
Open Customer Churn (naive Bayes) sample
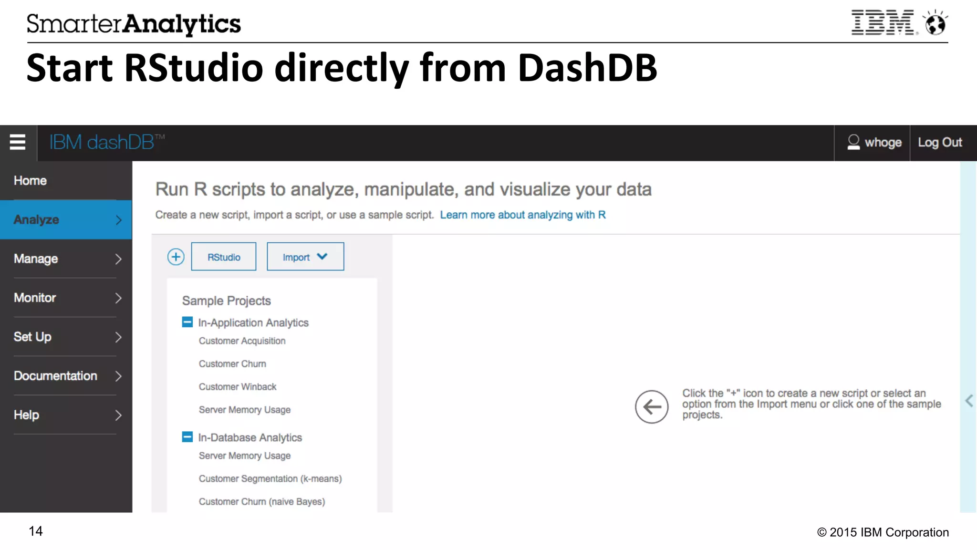tap(262, 501)
